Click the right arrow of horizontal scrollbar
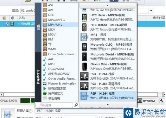The image size is (166, 118). (164, 94)
